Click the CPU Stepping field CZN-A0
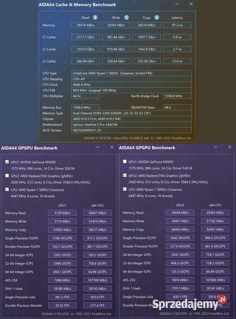 coord(132,79)
